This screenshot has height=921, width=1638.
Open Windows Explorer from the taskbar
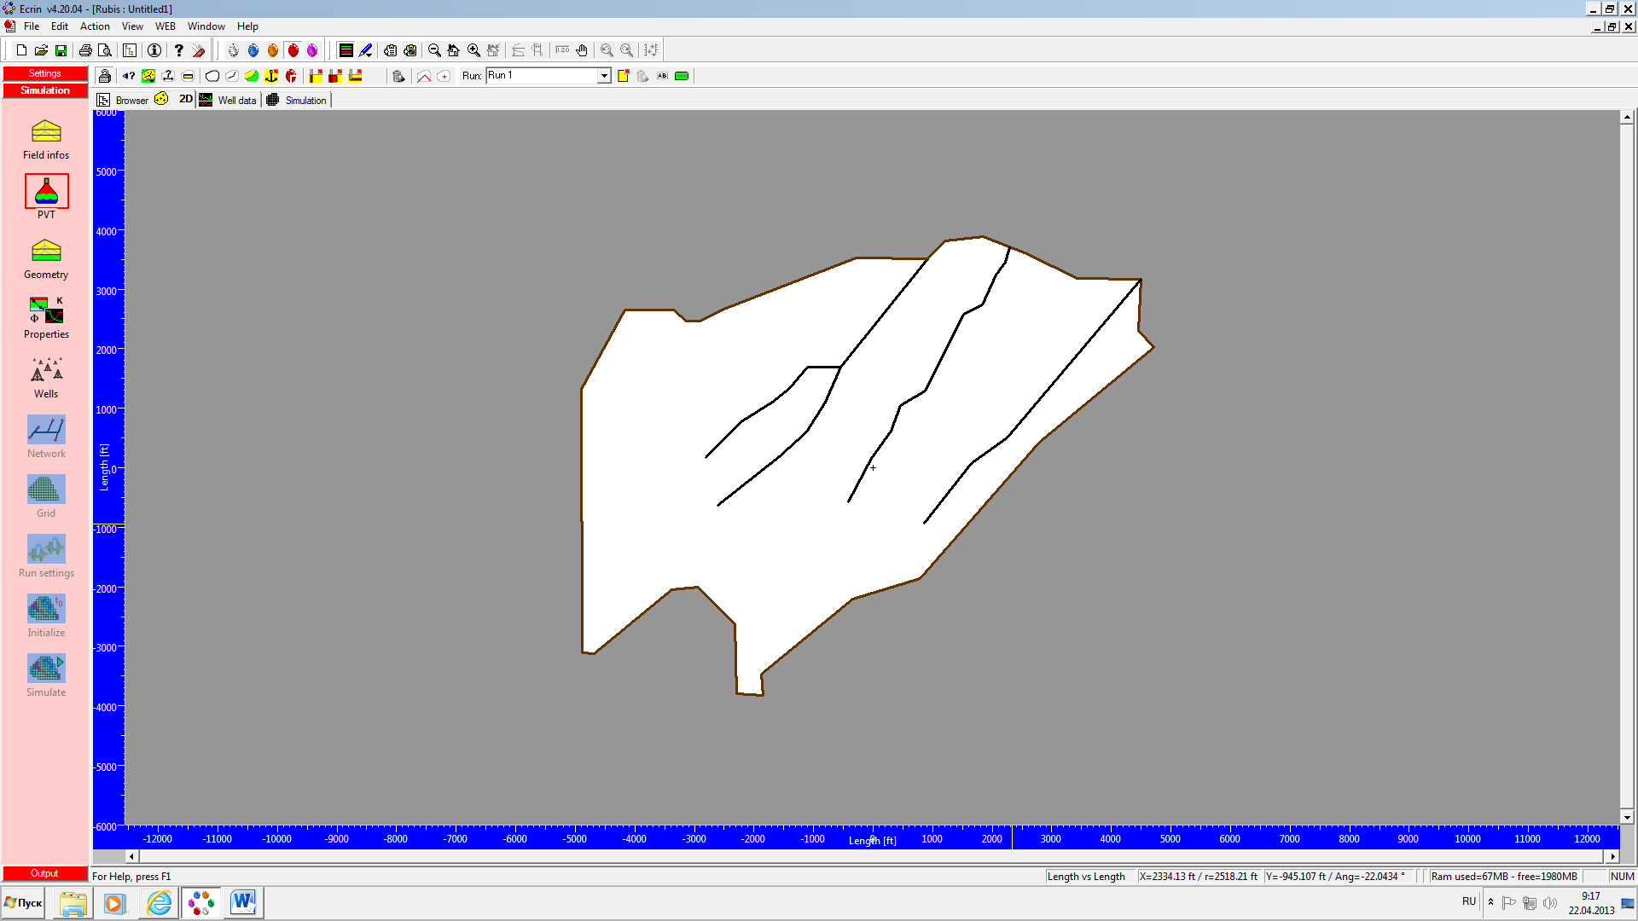coord(73,903)
